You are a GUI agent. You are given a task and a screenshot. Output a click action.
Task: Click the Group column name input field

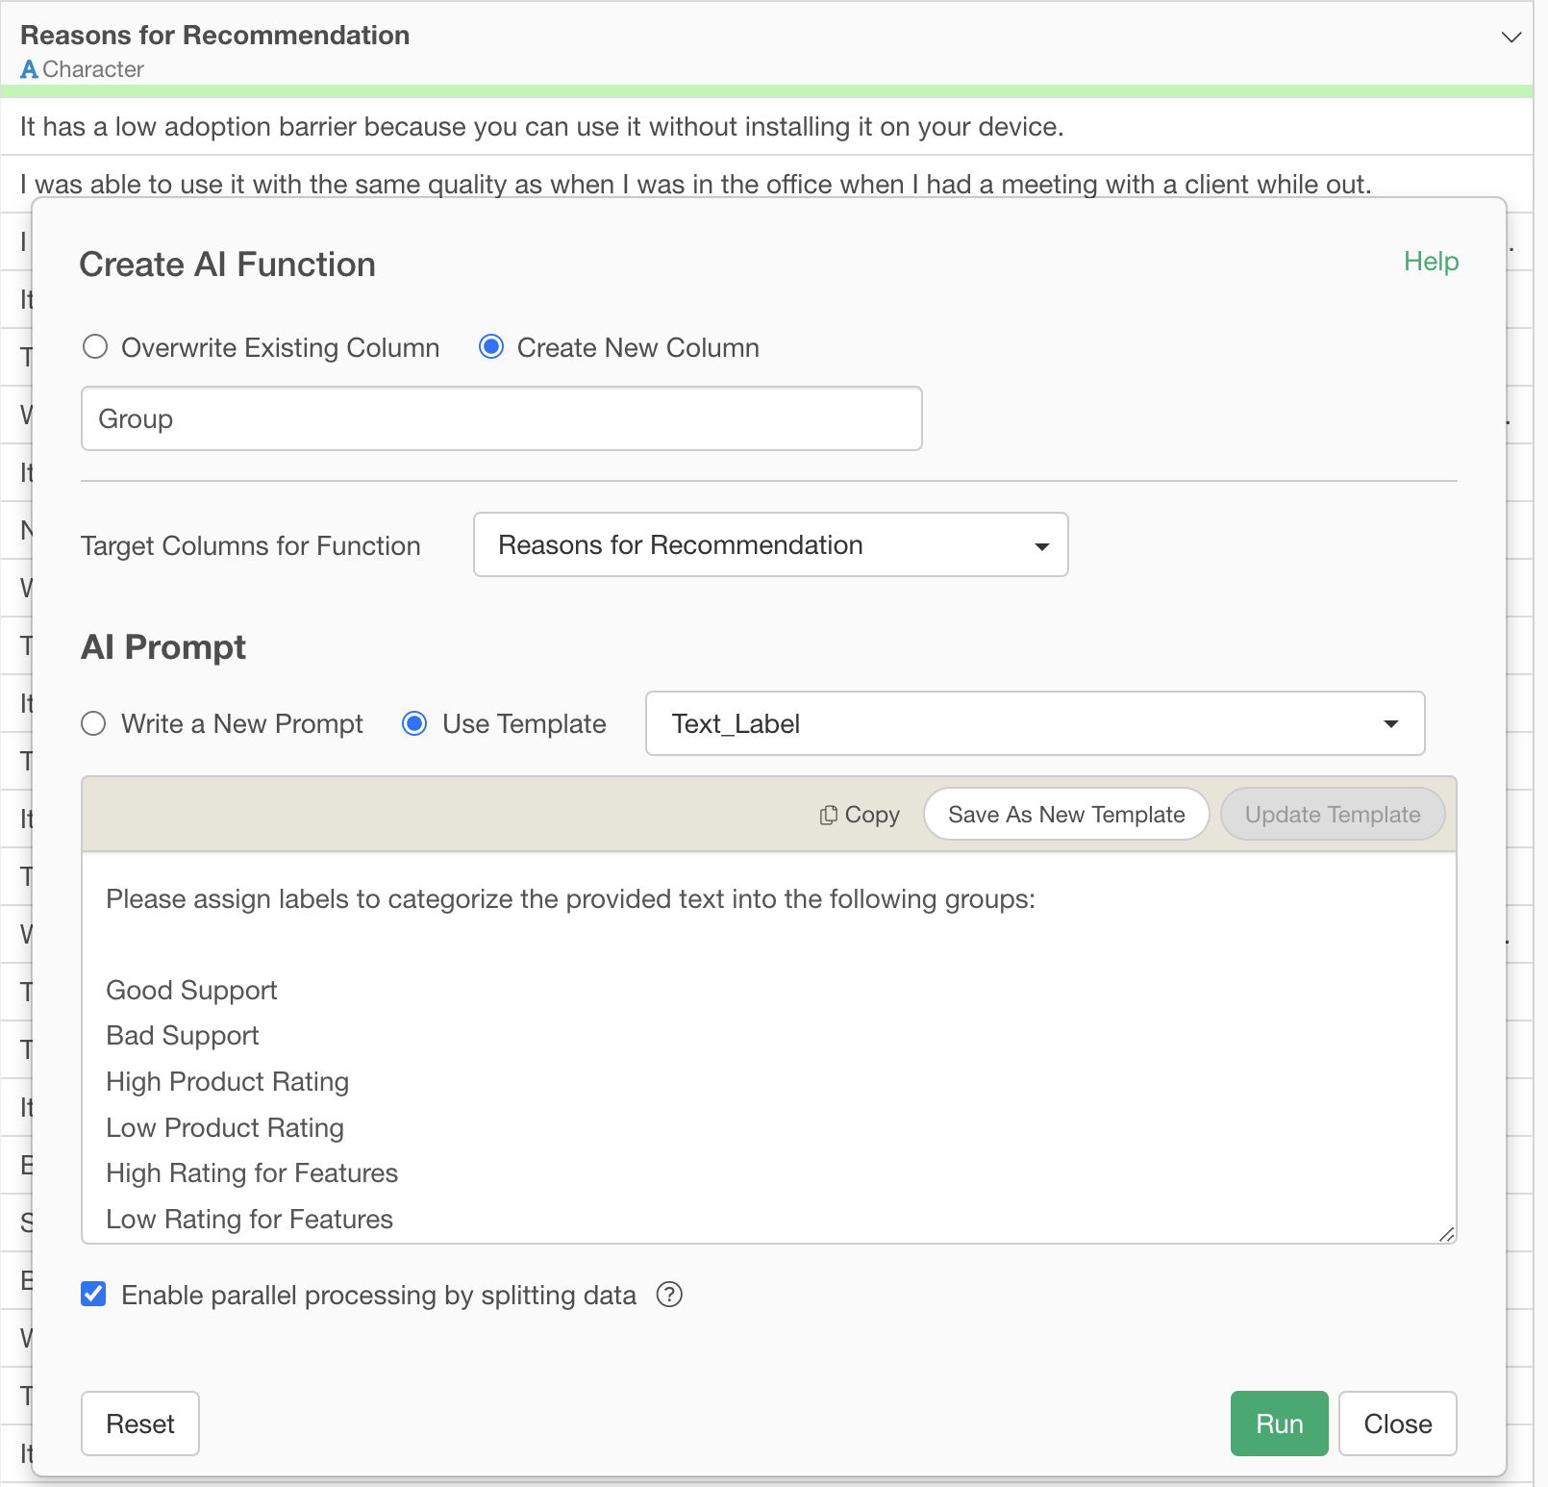(x=501, y=419)
